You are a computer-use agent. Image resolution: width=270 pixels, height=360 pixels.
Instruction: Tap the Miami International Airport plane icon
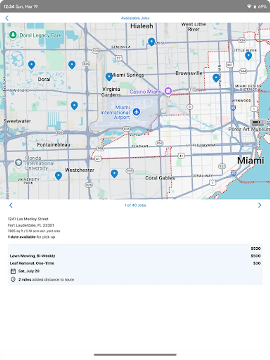137,112
